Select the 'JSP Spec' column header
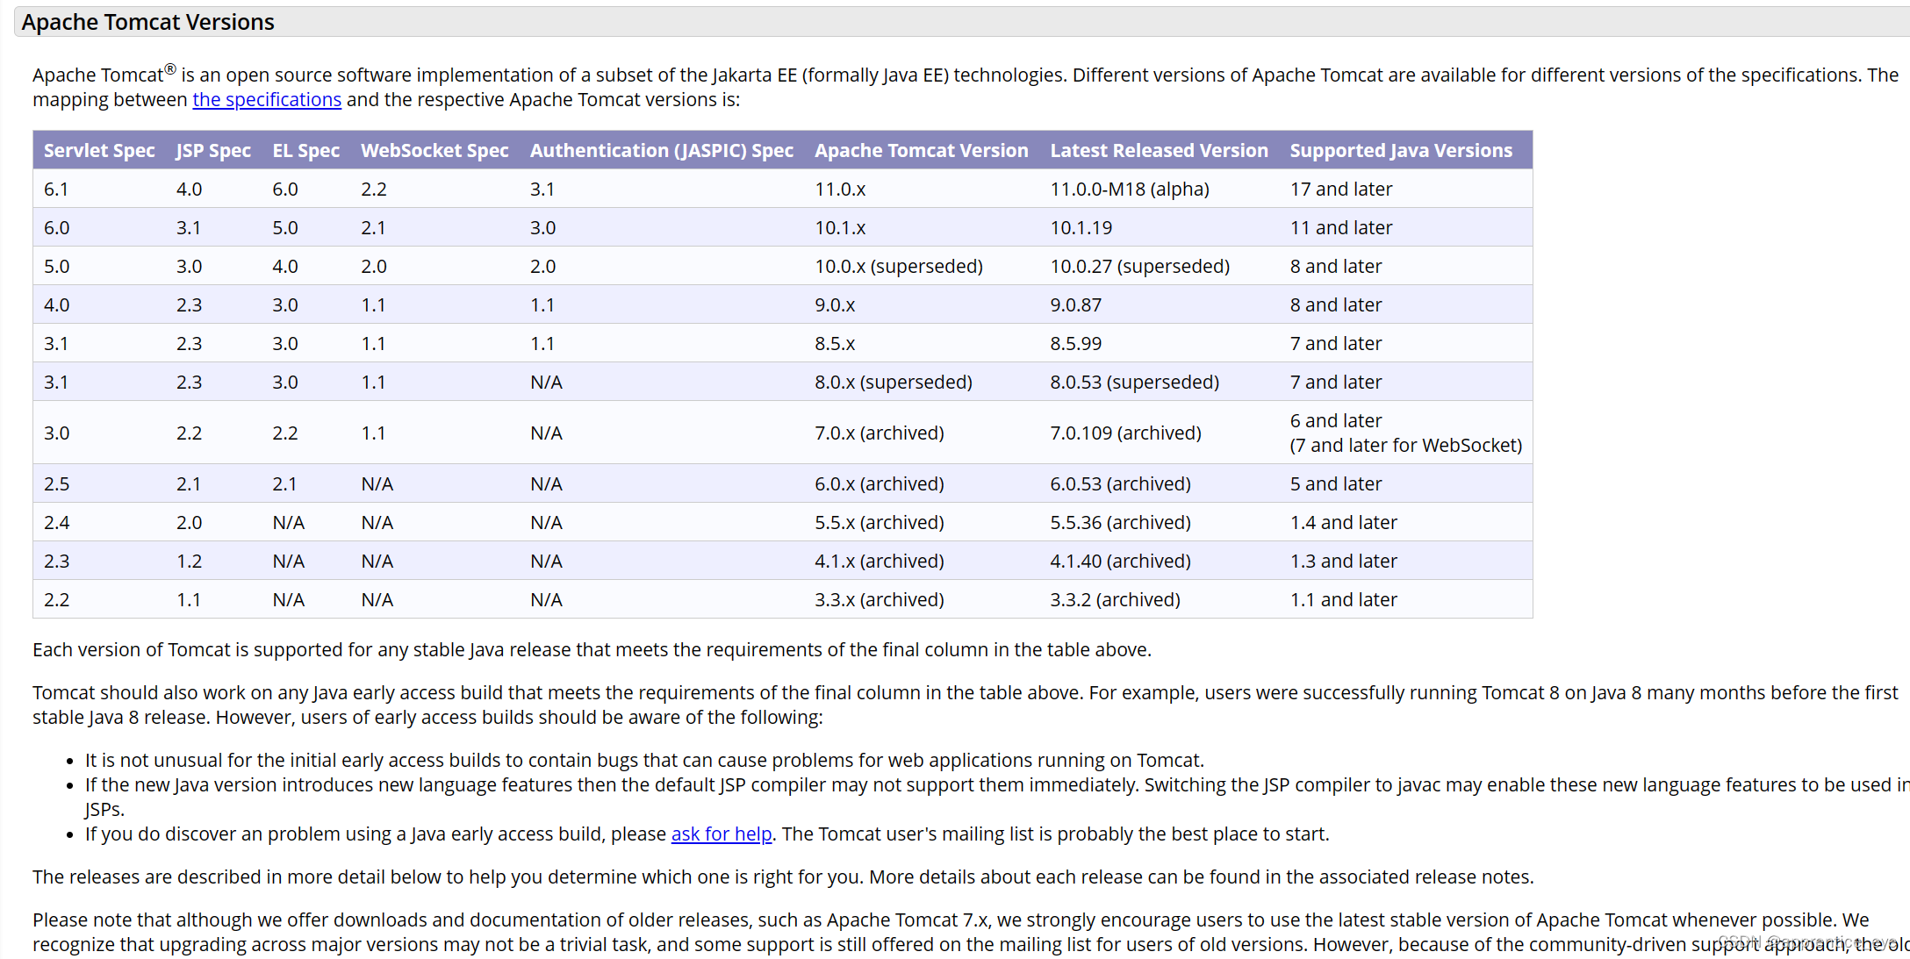Screen dimensions: 1910x959 pos(213,150)
